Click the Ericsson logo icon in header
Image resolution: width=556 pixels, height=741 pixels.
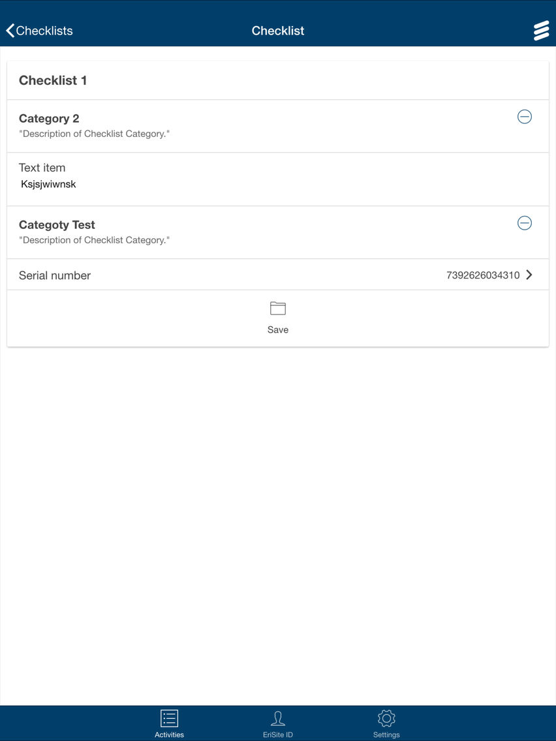coord(542,31)
